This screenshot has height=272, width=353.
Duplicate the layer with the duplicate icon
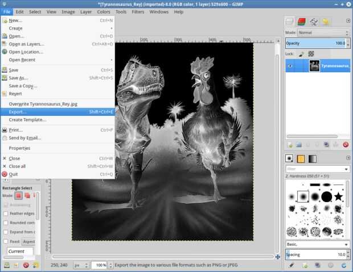pyautogui.click(x=326, y=144)
